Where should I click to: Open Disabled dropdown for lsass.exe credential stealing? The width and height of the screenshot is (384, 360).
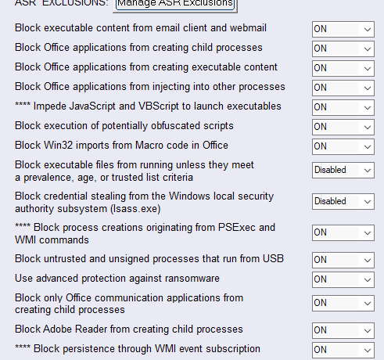(343, 202)
